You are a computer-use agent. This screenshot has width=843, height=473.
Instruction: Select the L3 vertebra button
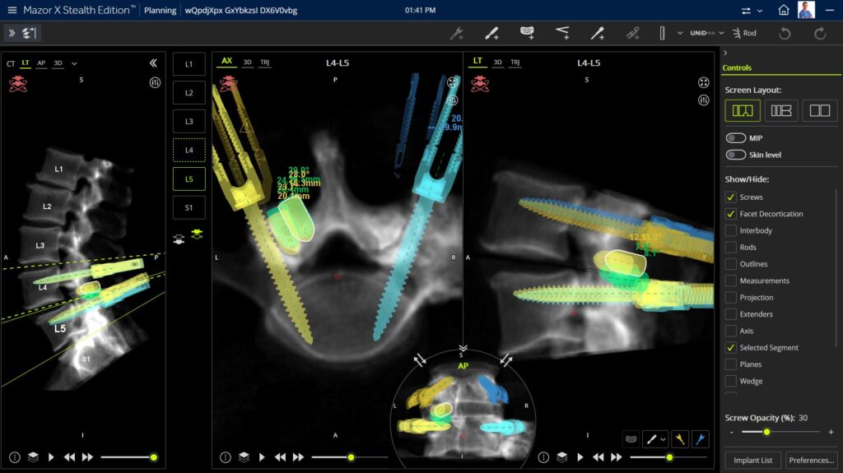[189, 122]
